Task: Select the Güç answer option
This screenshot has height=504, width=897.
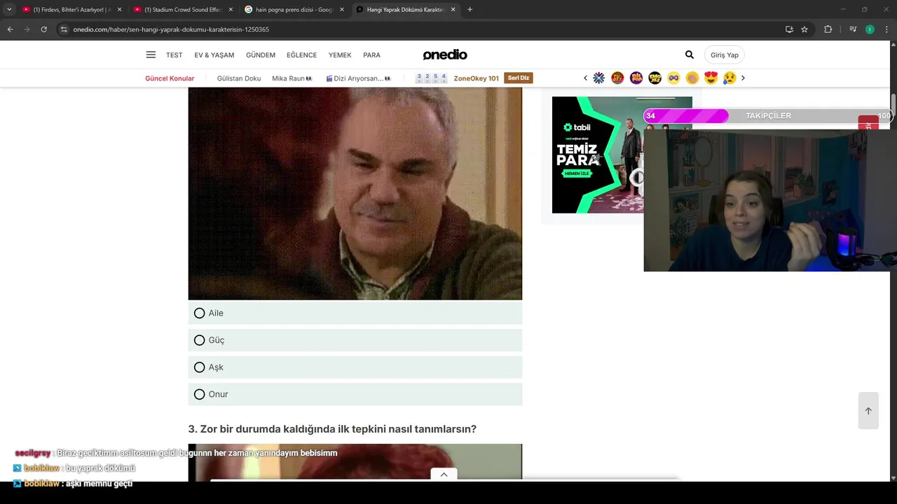Action: coord(355,340)
